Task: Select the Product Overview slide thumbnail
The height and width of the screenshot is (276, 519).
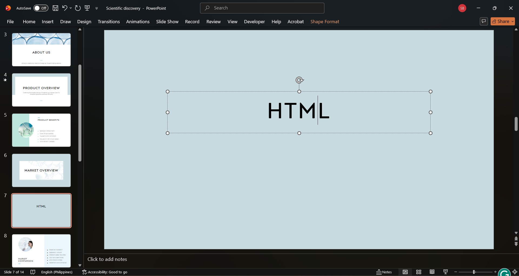Action: 41,90
